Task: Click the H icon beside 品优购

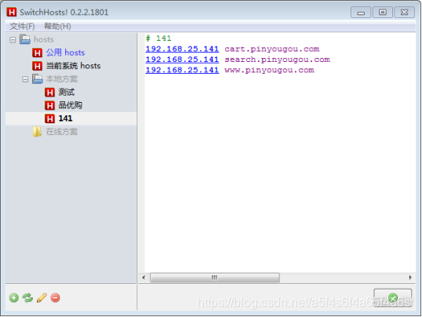Action: pyautogui.click(x=49, y=106)
